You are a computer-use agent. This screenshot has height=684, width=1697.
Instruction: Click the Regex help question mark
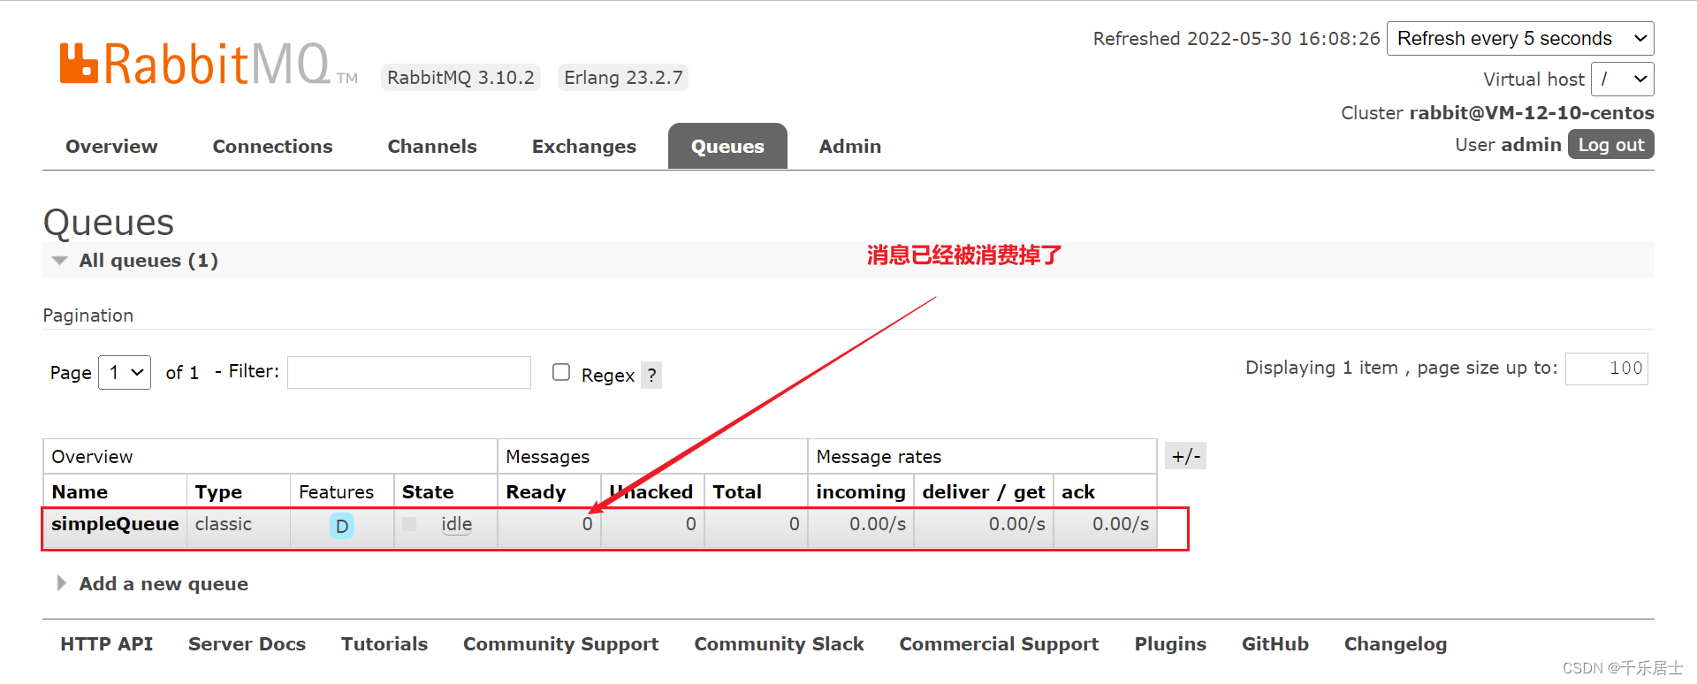click(x=651, y=375)
